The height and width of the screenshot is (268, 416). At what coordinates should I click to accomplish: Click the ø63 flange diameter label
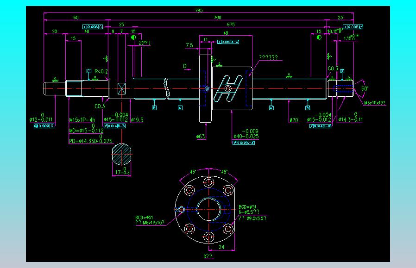(x=201, y=137)
